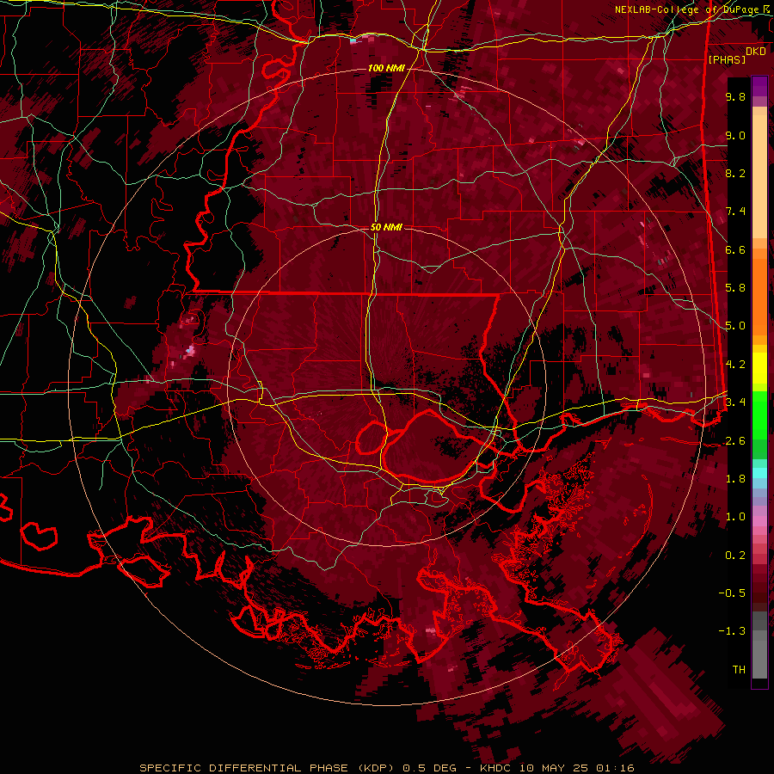Click the 5.8 value on color scale

735,288
